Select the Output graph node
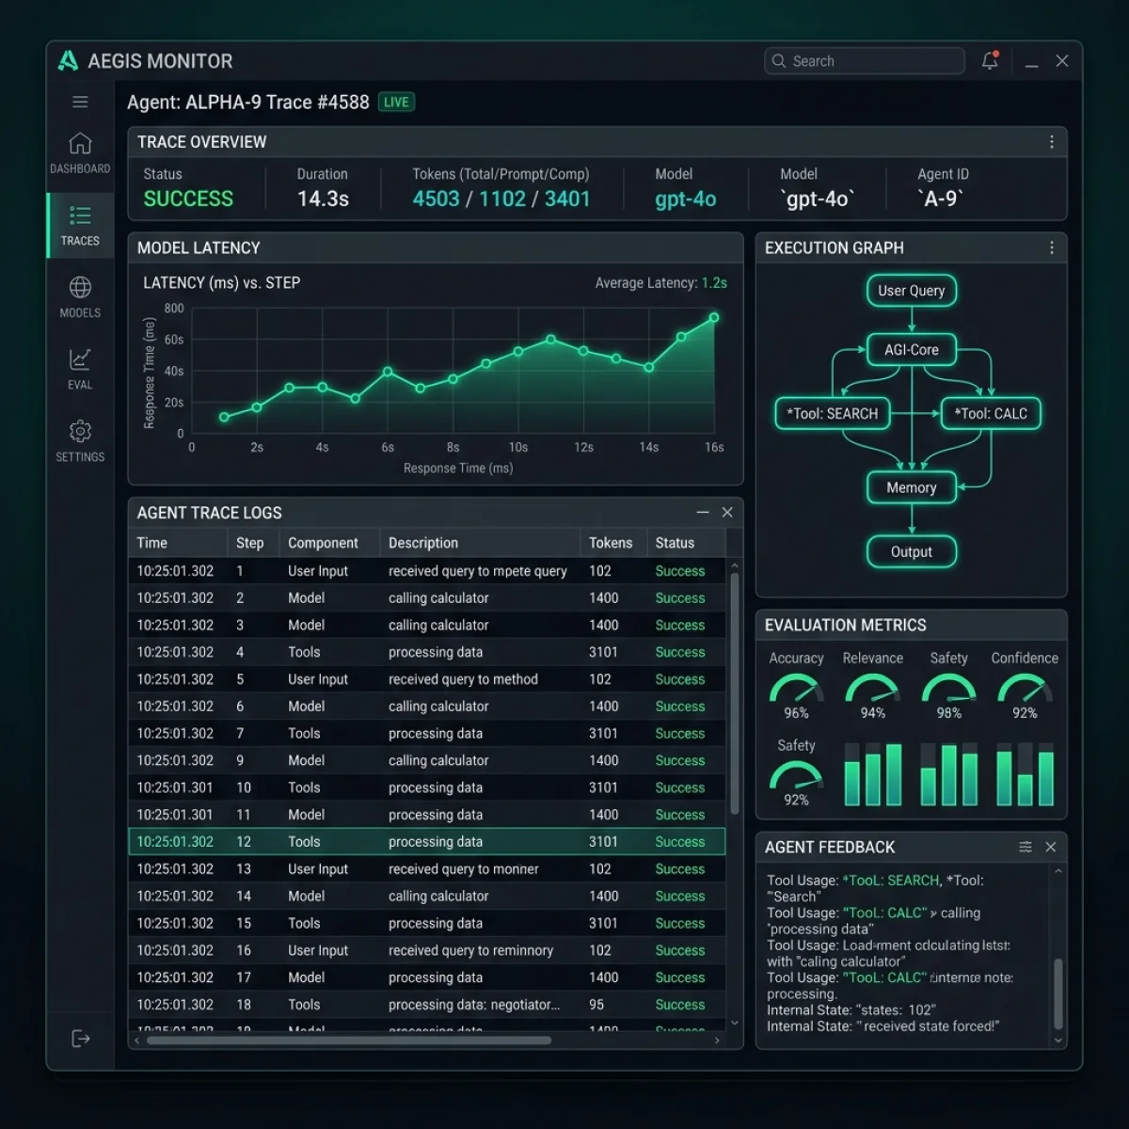 pos(912,552)
